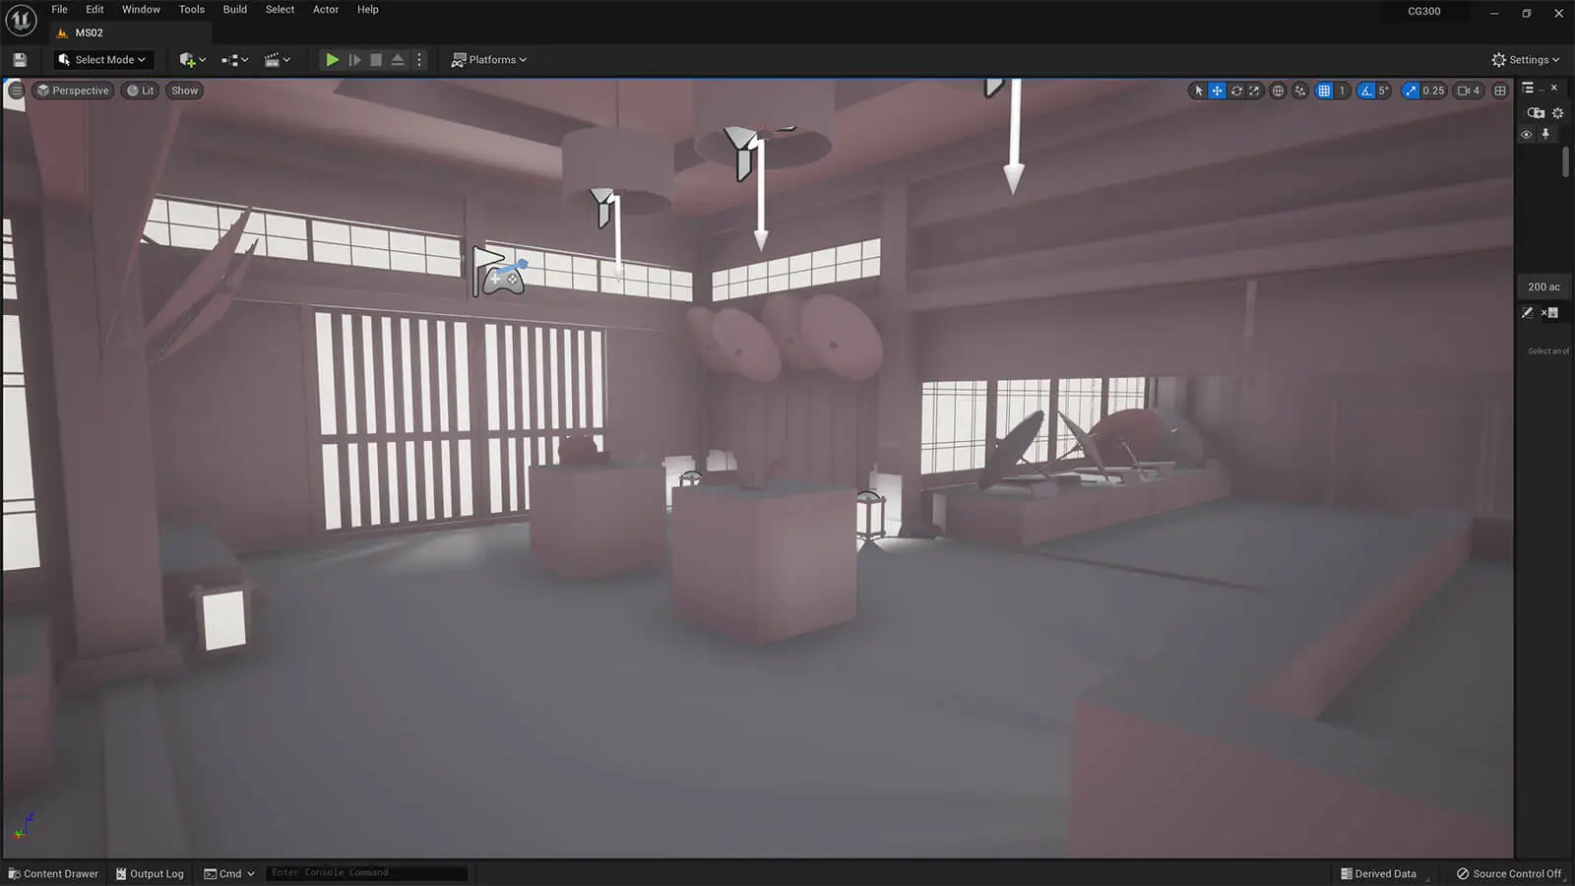Open the Window menu
The image size is (1575, 886).
[141, 10]
